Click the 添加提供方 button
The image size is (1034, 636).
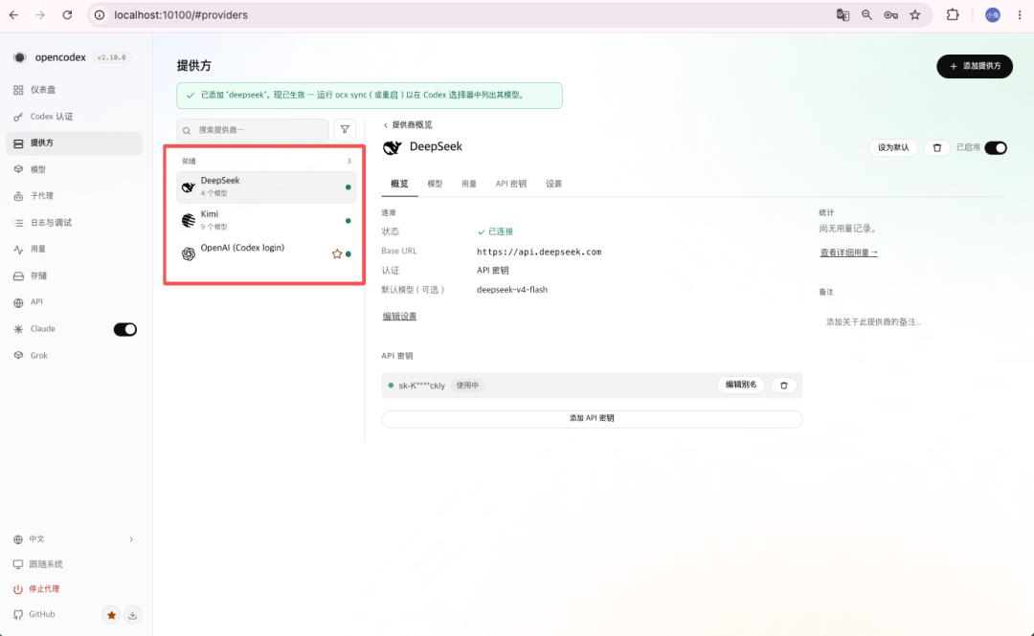975,66
